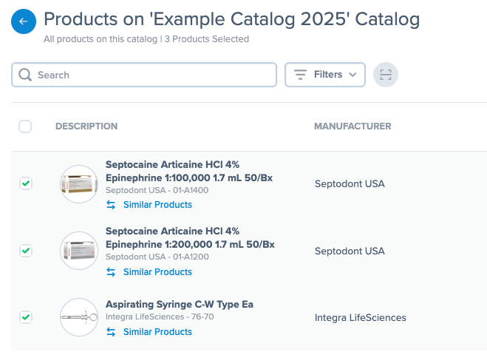Click the '3 Products Selected' subtitle text
Image resolution: width=487 pixels, height=352 pixels.
click(206, 39)
